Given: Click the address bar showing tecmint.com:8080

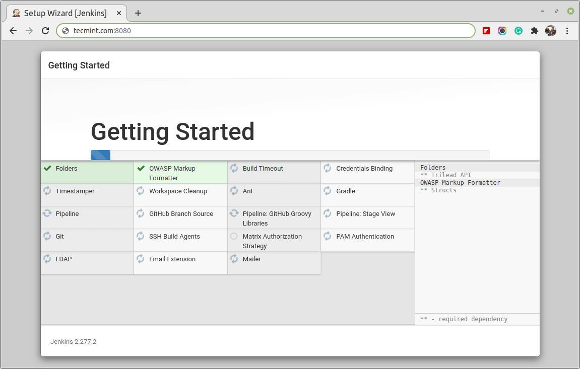Looking at the screenshot, I should 266,31.
